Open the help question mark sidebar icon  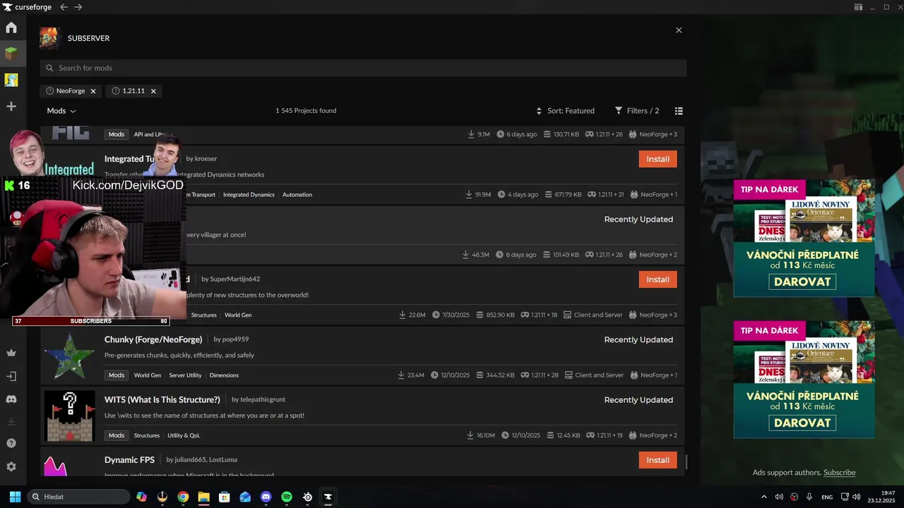pos(11,443)
